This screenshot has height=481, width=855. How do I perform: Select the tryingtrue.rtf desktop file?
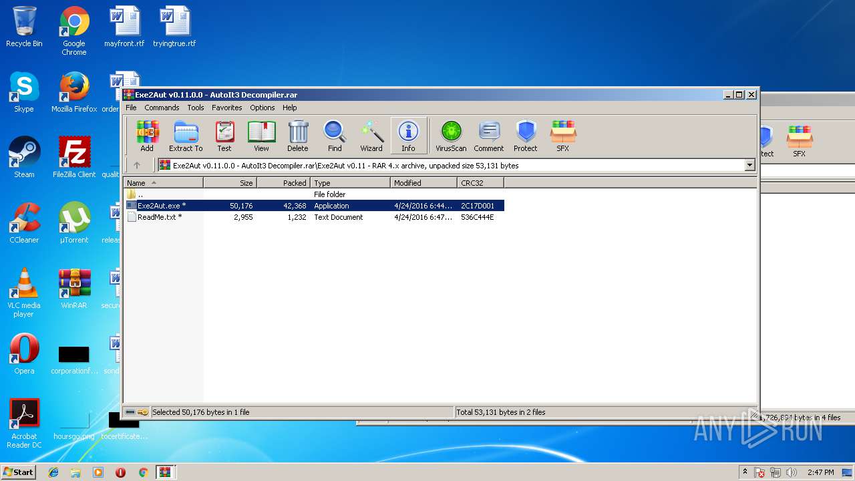(x=174, y=27)
